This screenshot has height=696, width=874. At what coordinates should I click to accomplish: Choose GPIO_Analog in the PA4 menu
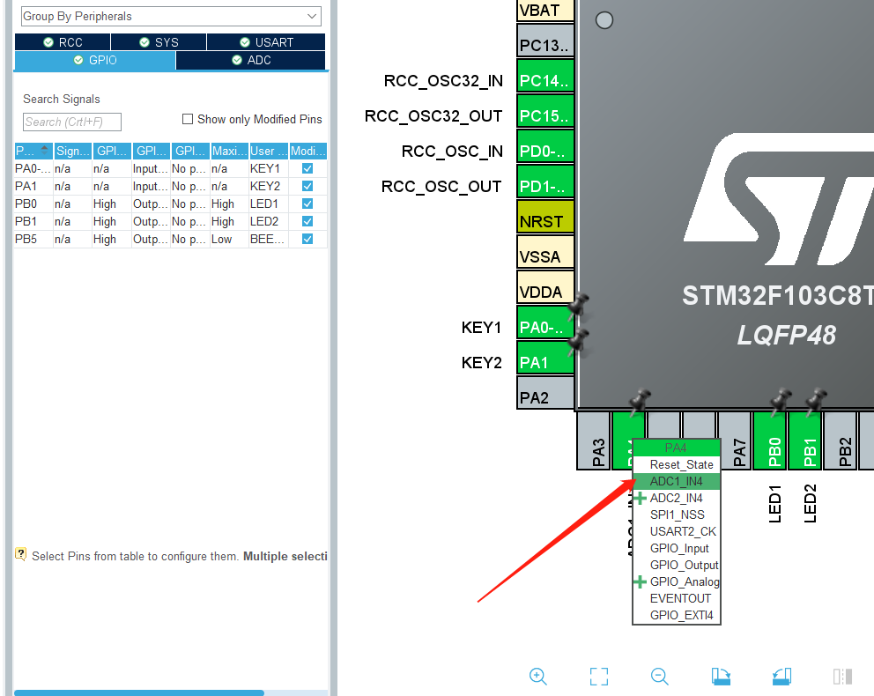click(677, 581)
